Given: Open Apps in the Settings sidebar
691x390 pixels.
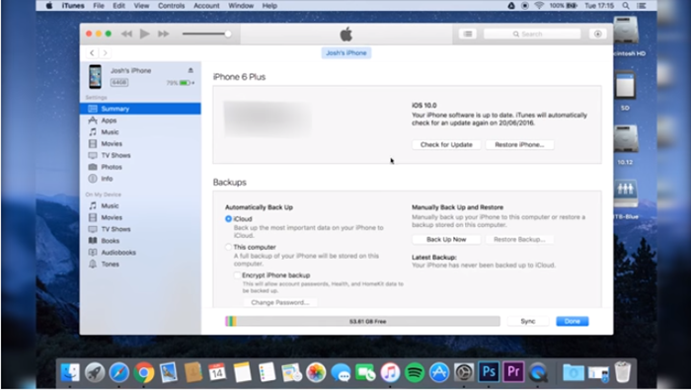Looking at the screenshot, I should coord(109,120).
